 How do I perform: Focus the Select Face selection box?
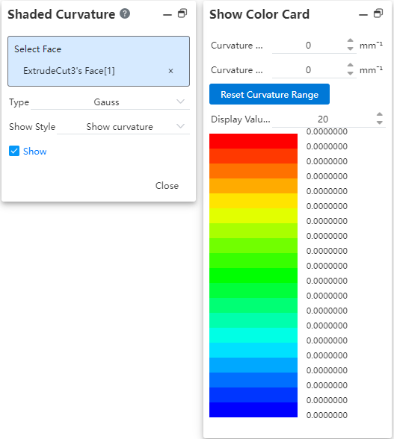(x=99, y=61)
